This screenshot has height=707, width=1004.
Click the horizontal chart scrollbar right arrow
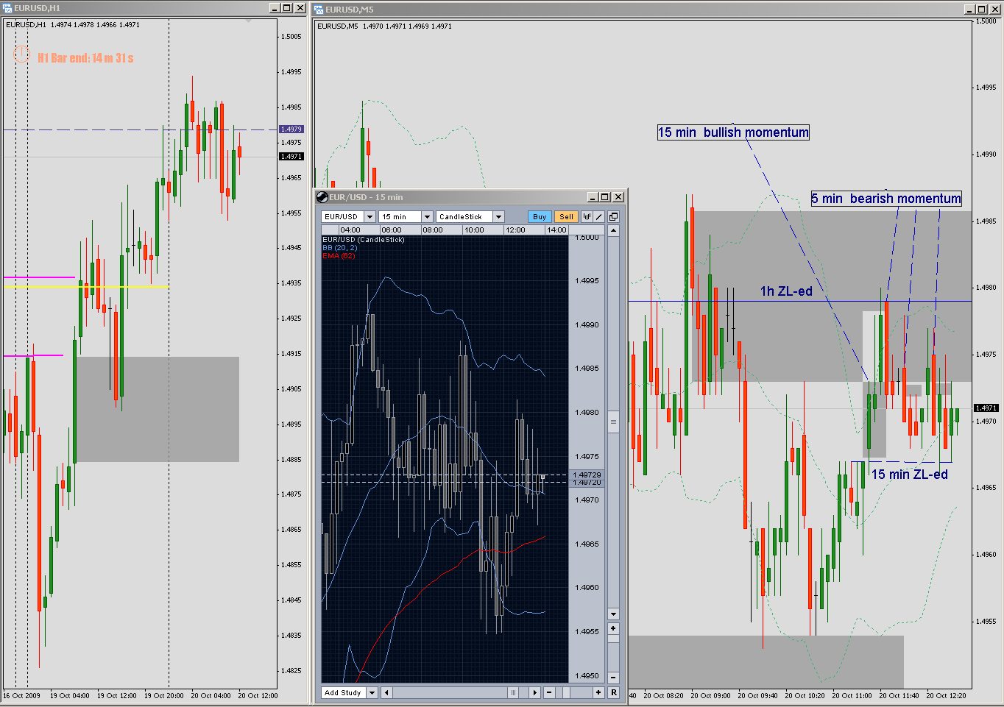coord(534,692)
